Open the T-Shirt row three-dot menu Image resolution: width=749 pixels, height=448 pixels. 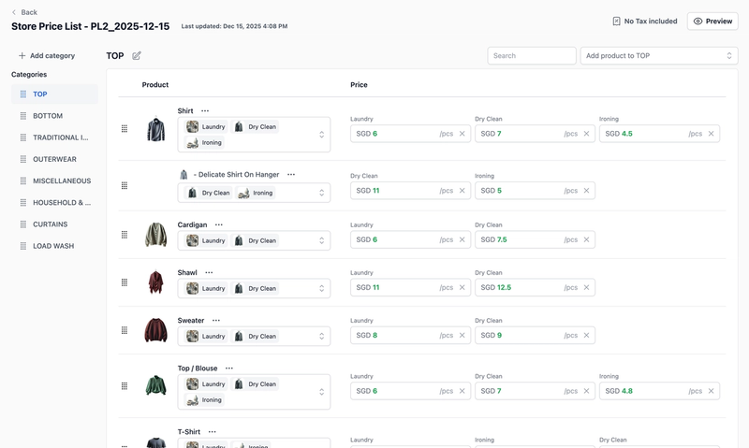click(x=213, y=432)
